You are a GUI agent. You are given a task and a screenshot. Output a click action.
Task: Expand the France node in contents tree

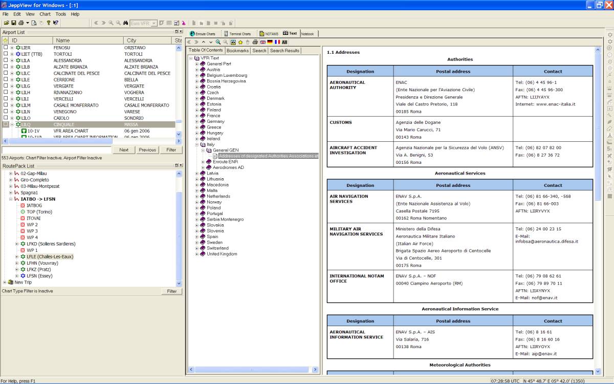197,116
